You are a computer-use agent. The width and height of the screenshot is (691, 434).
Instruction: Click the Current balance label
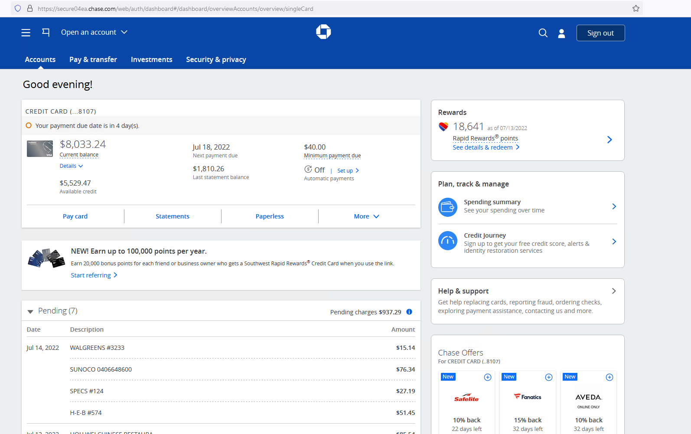[x=79, y=155]
